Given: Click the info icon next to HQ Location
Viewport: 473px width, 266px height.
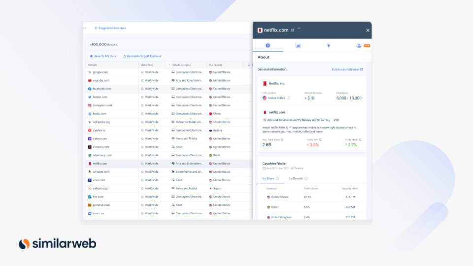Looking at the screenshot, I should point(288,98).
